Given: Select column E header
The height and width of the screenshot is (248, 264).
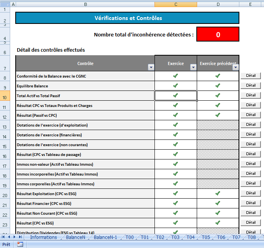Looking at the screenshot, I should pos(250,4).
